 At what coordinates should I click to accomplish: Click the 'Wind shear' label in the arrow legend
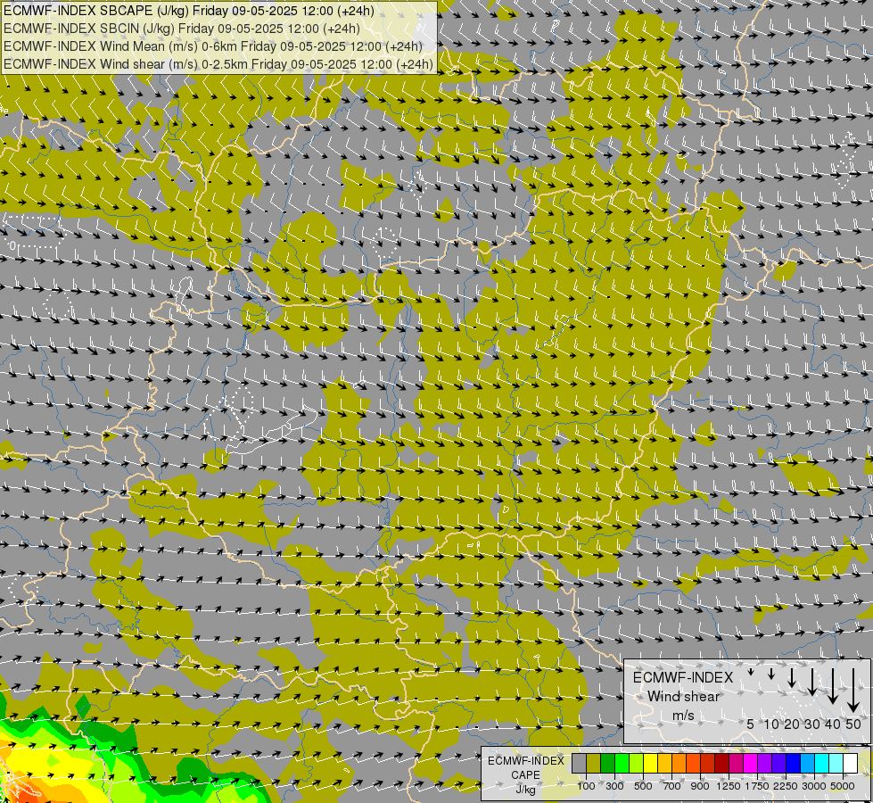point(684,697)
